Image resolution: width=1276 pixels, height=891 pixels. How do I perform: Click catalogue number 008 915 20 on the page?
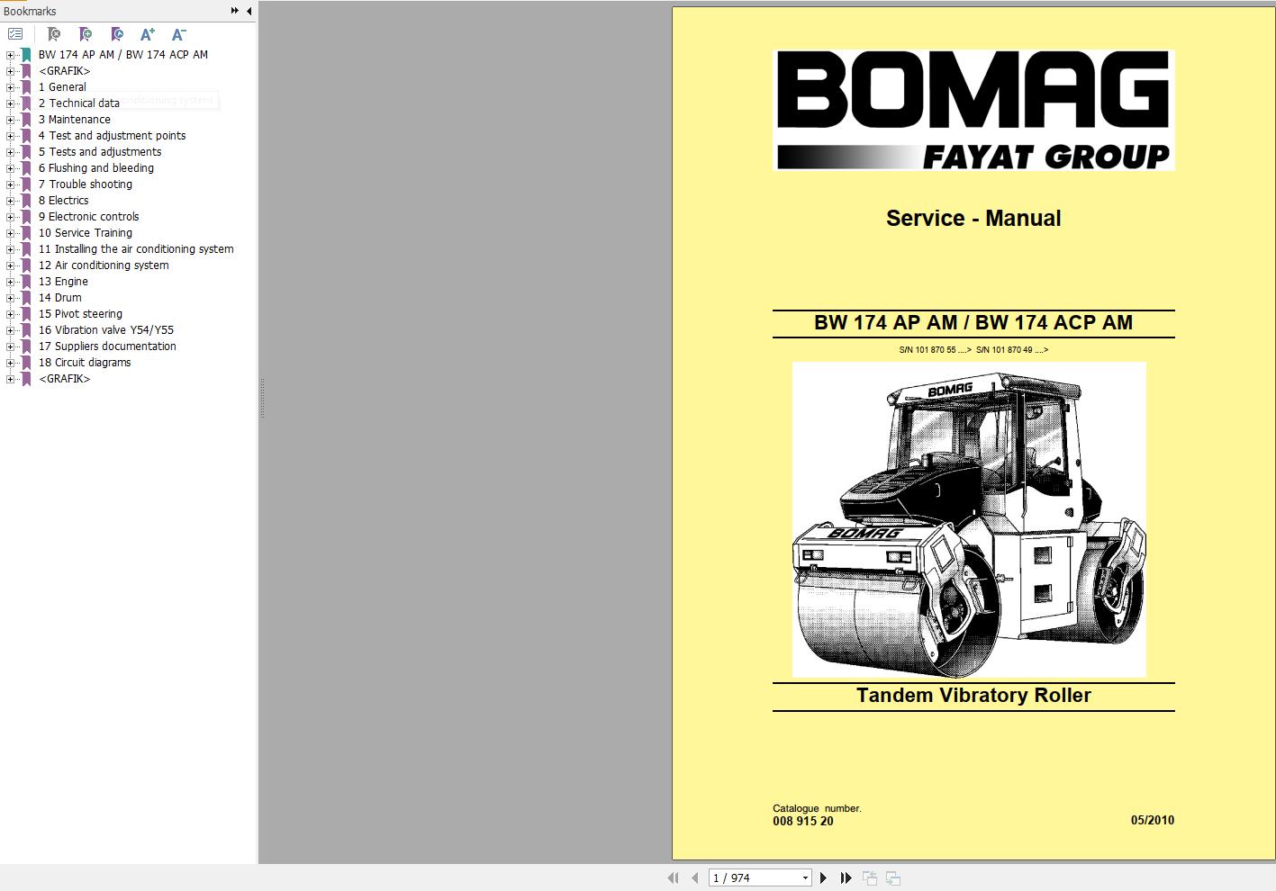pyautogui.click(x=803, y=821)
